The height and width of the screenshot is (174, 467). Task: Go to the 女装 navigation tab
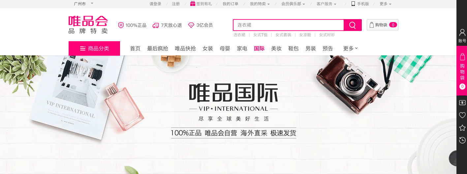pos(208,48)
